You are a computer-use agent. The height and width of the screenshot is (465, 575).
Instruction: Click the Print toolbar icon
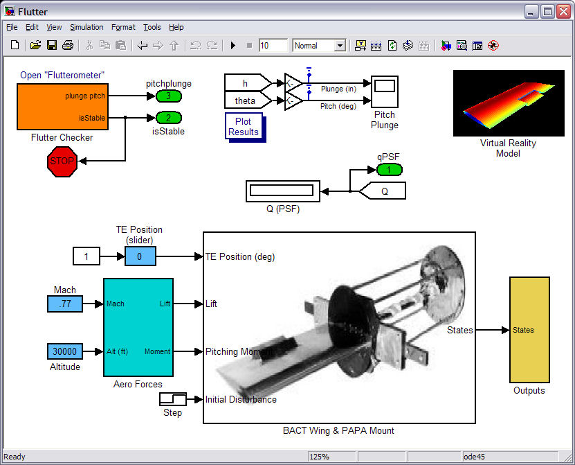[x=68, y=46]
